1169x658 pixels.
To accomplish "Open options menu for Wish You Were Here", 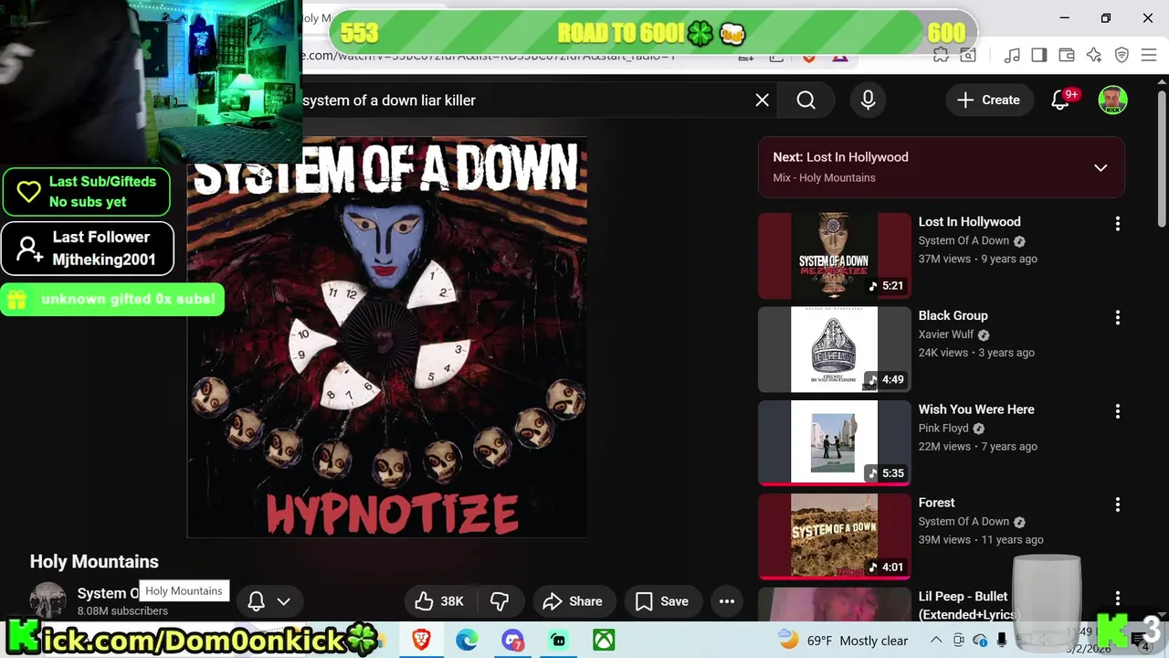I will tap(1117, 412).
